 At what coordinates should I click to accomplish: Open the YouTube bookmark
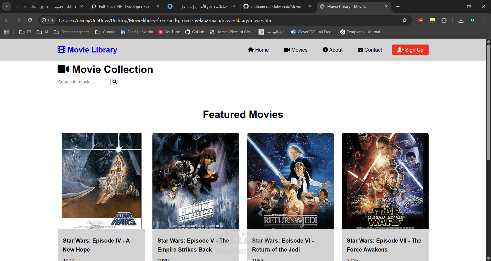point(169,32)
